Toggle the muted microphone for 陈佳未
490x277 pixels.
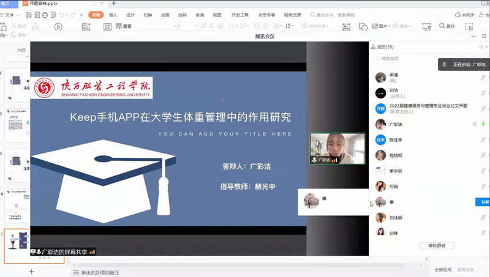(483, 140)
